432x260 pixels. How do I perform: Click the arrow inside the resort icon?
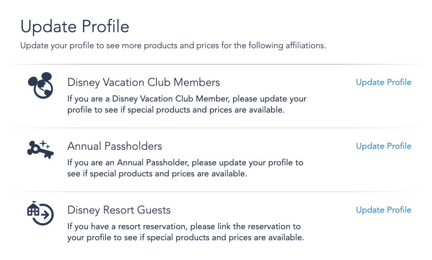45,214
